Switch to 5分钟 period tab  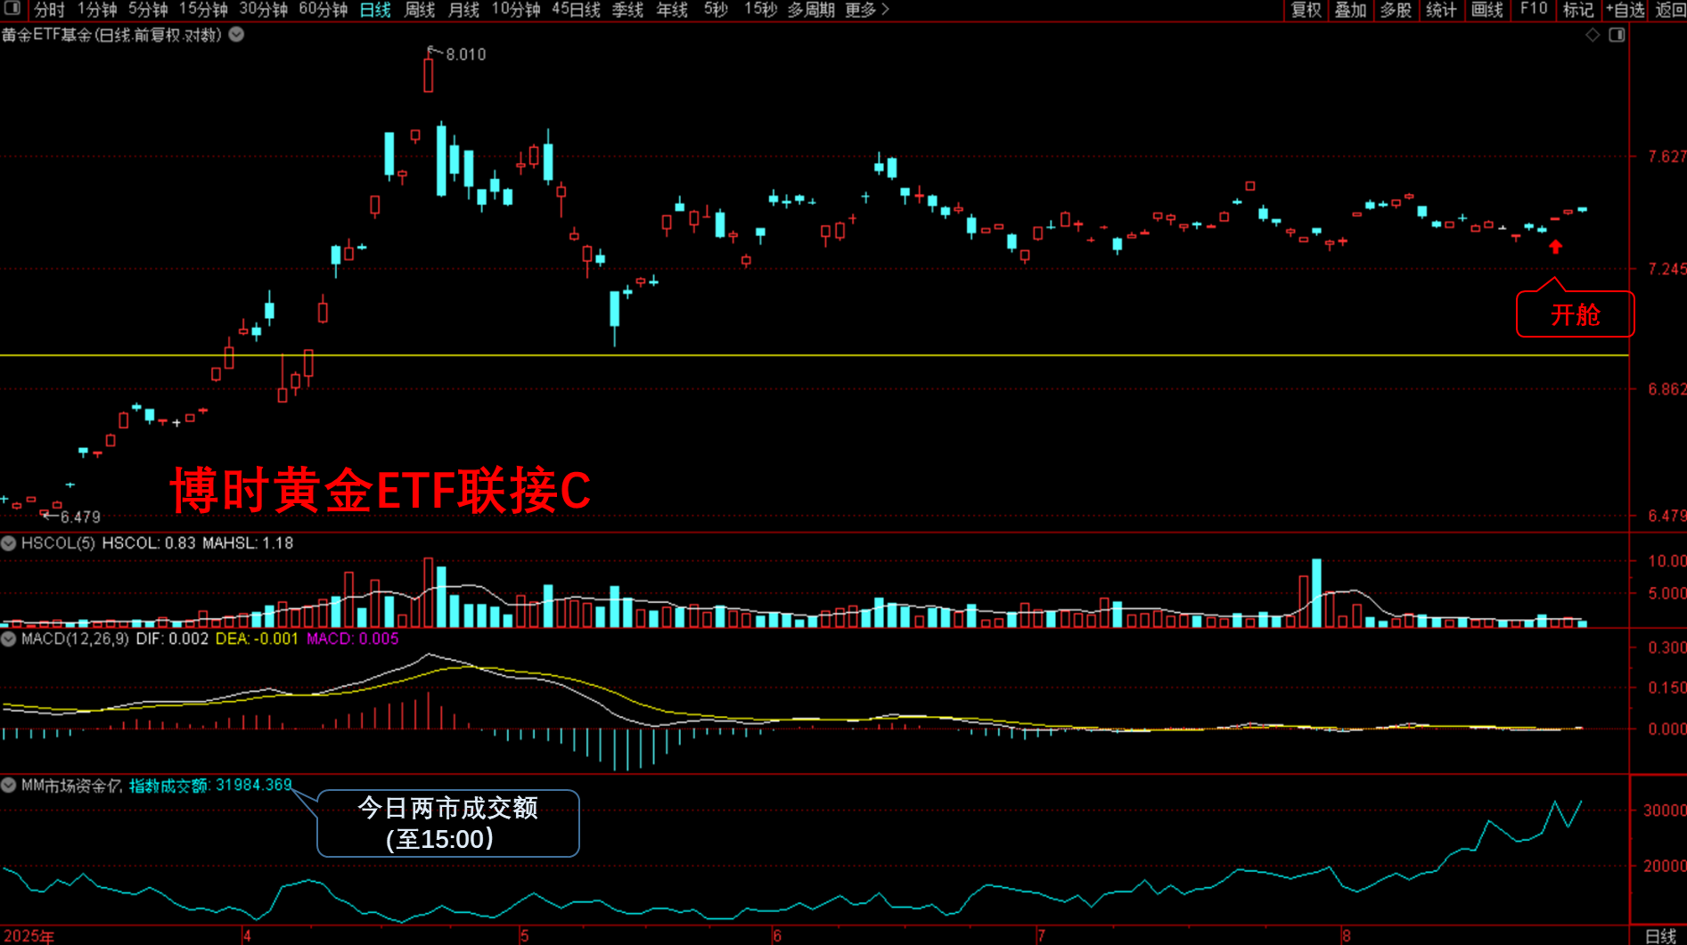(148, 10)
